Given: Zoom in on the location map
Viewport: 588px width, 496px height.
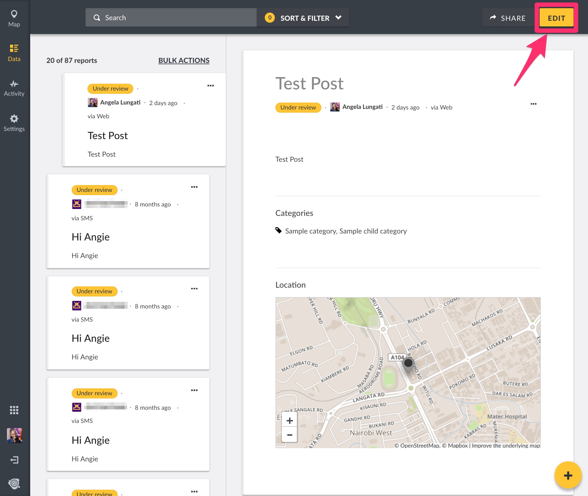Looking at the screenshot, I should 290,421.
